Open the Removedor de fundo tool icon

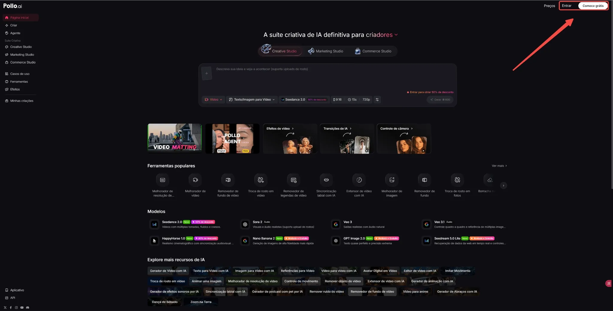point(424,180)
